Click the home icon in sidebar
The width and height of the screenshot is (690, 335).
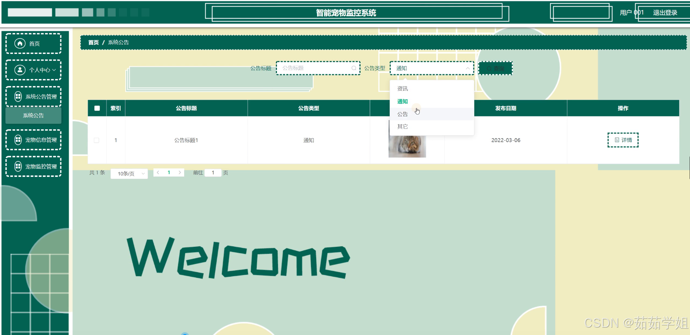pyautogui.click(x=20, y=43)
